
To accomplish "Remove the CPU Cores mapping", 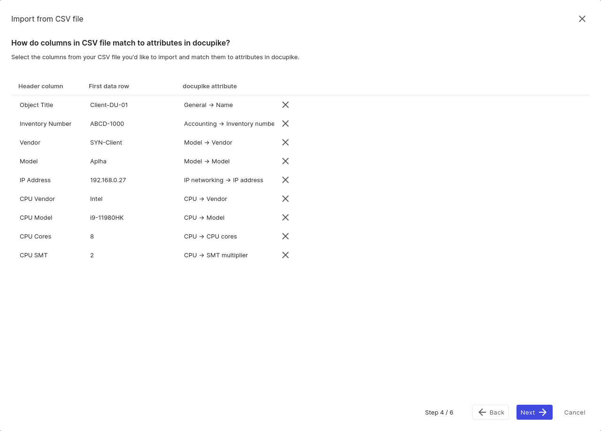I will click(285, 236).
